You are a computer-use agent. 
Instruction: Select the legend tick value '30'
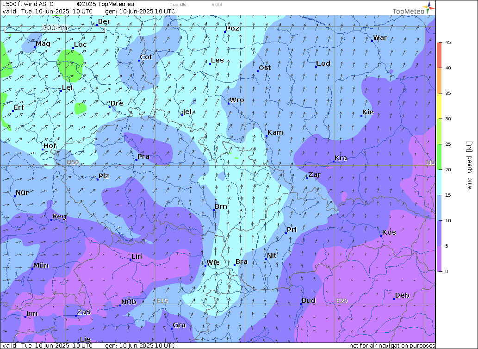pos(448,119)
